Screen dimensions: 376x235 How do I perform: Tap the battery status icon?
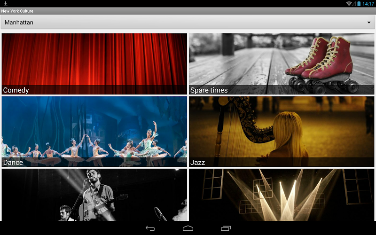pos(359,4)
